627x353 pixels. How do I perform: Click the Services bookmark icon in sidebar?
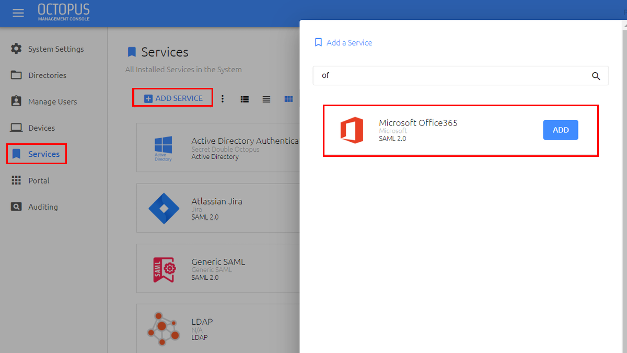coord(17,154)
